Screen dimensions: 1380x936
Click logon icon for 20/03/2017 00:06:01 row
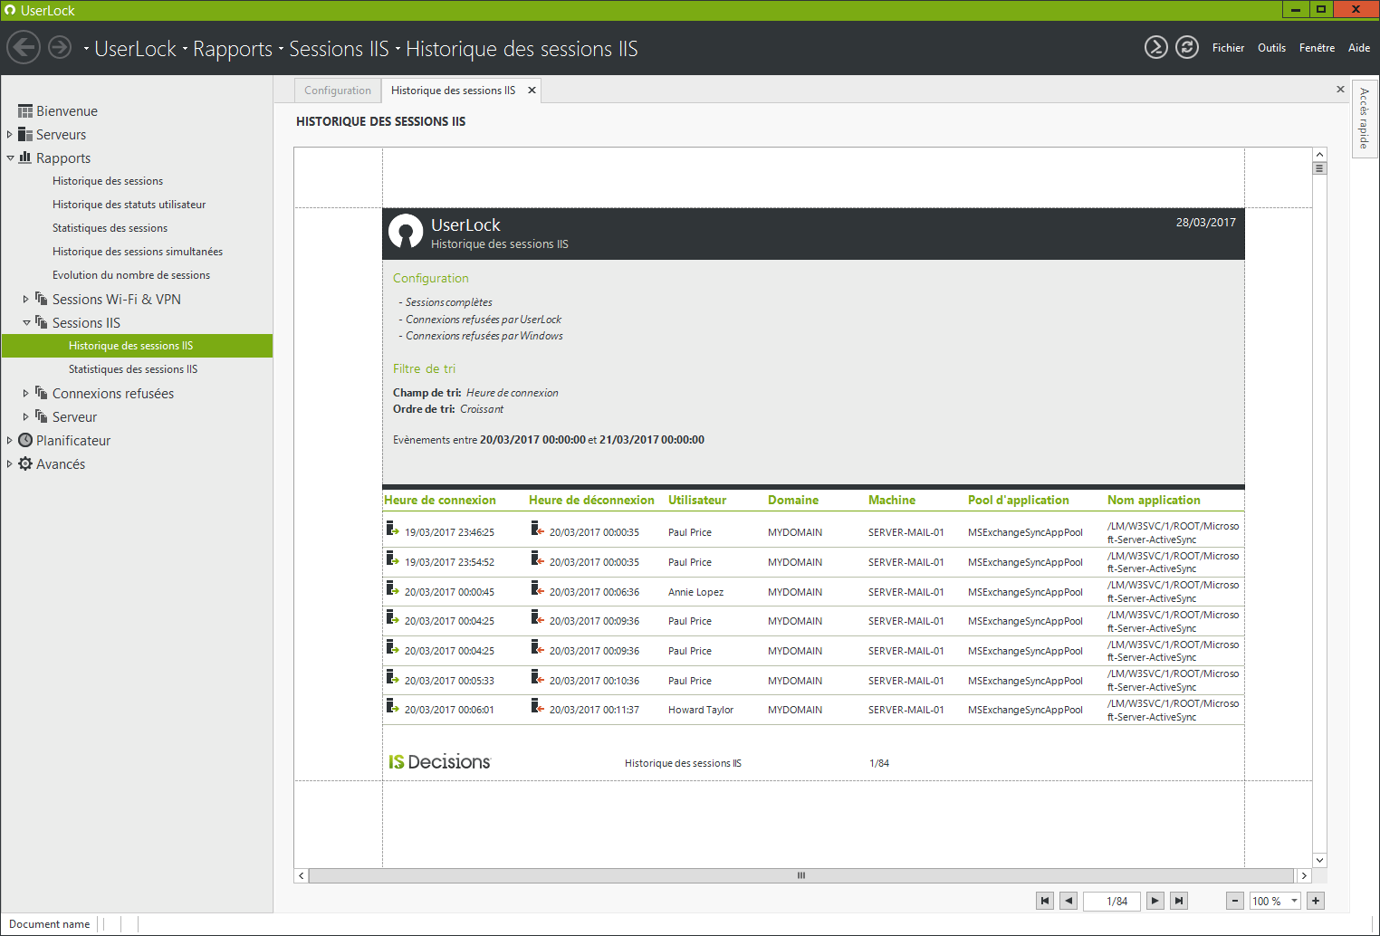[392, 706]
